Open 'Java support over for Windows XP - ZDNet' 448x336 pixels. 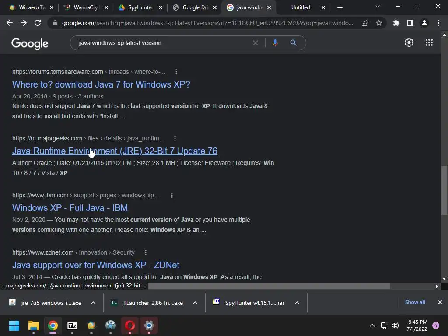coord(96,265)
